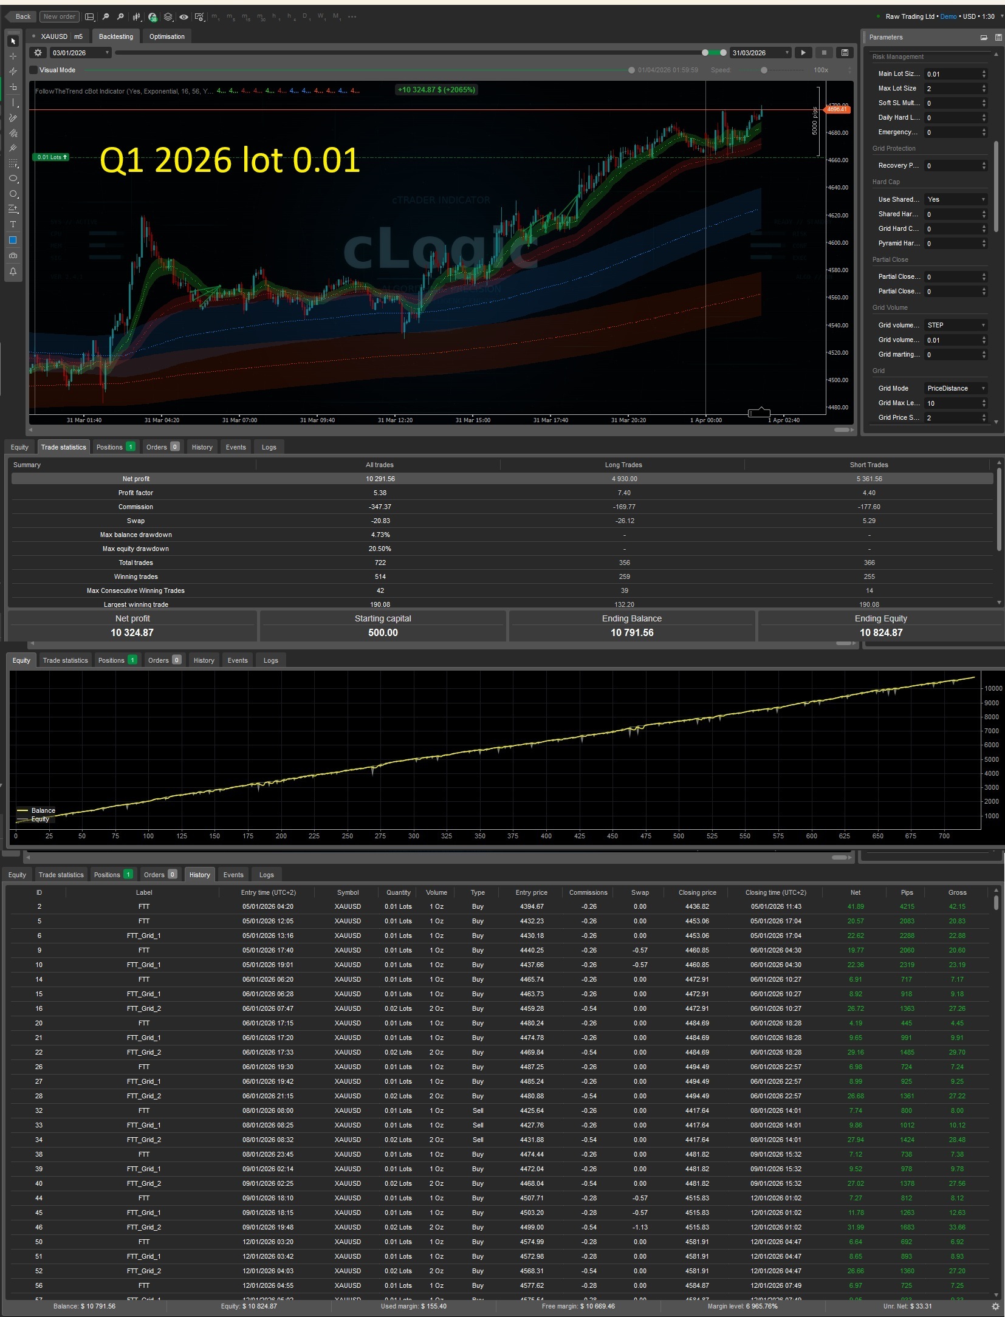This screenshot has height=1317, width=1005.
Task: Select the Text drawing tool
Action: 13,225
